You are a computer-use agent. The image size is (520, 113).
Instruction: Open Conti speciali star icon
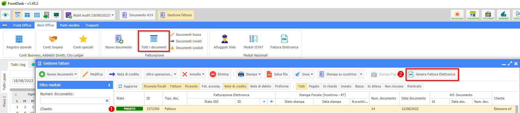click(83, 39)
